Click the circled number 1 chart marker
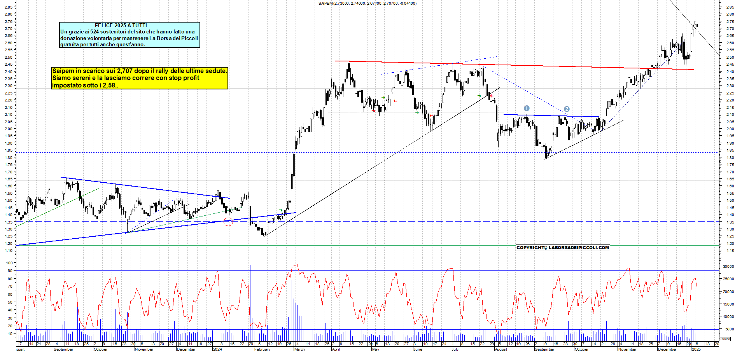This screenshot has width=735, height=351. pyautogui.click(x=527, y=108)
